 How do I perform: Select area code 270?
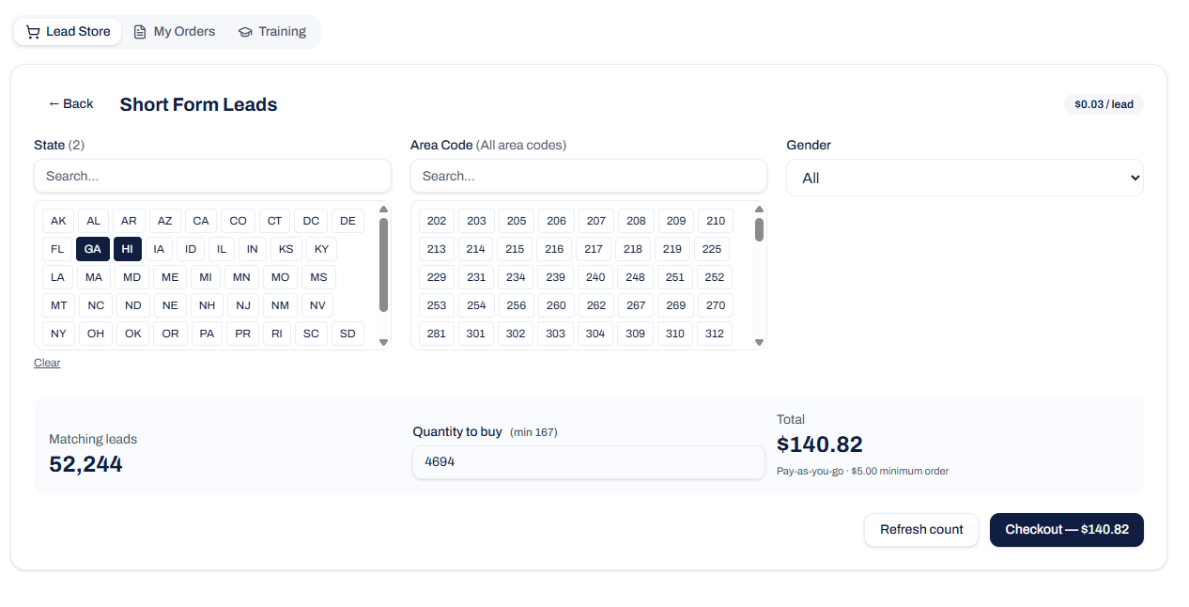click(716, 305)
